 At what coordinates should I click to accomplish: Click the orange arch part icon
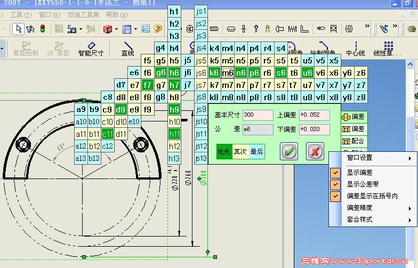(x=268, y=29)
